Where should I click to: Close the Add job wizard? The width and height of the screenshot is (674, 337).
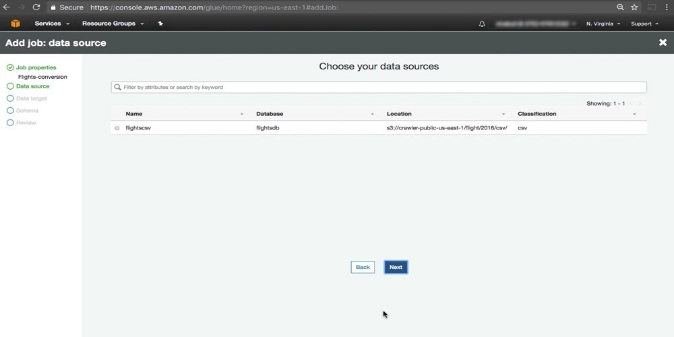tap(663, 42)
